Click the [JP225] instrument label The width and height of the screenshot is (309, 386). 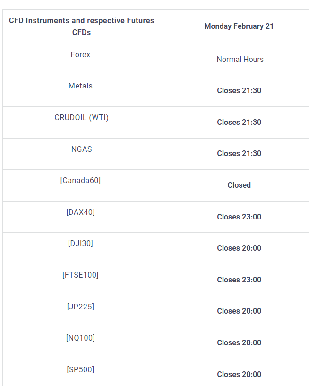click(x=80, y=307)
